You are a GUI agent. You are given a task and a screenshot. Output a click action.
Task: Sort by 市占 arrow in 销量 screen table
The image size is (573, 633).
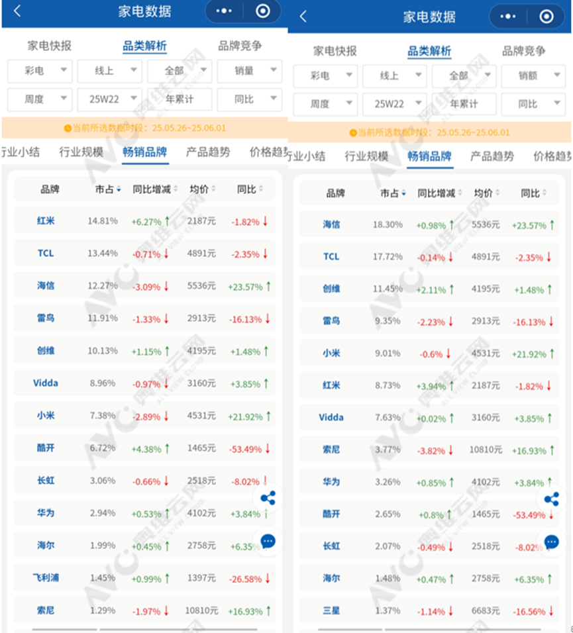[119, 189]
